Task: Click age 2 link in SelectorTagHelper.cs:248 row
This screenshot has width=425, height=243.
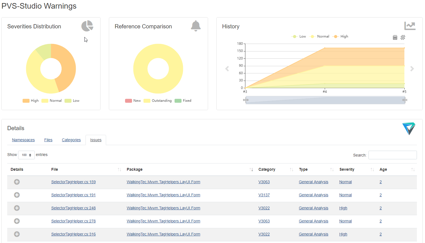Action: pyautogui.click(x=381, y=208)
